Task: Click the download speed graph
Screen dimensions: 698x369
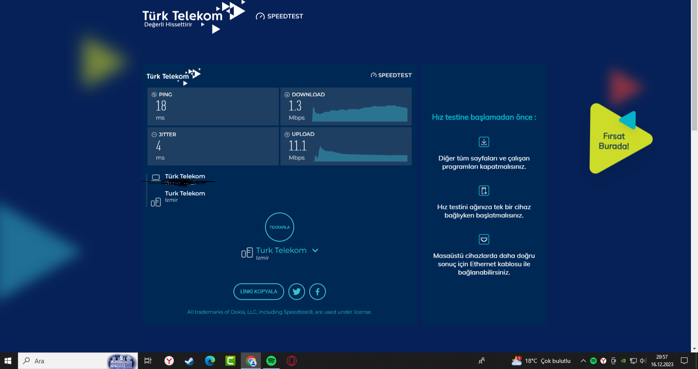Action: coord(360,113)
